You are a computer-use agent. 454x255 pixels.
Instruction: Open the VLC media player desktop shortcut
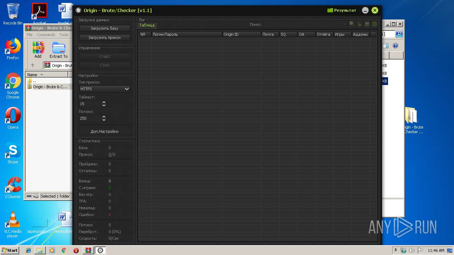(x=13, y=225)
